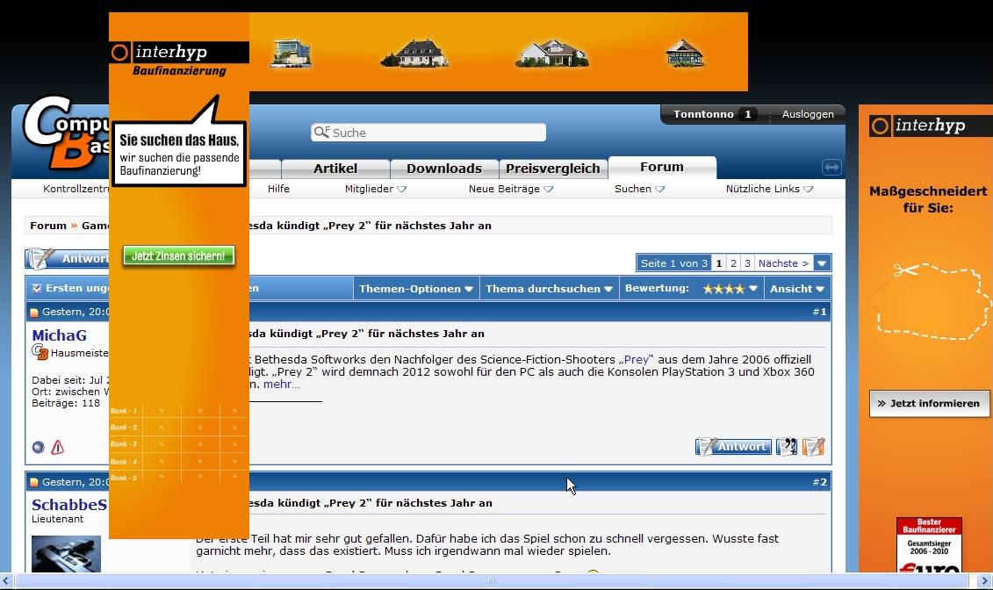Reply to post #1 using the Antwort button

click(x=733, y=446)
